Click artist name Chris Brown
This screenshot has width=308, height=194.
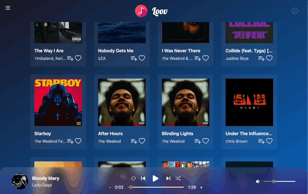pyautogui.click(x=236, y=141)
